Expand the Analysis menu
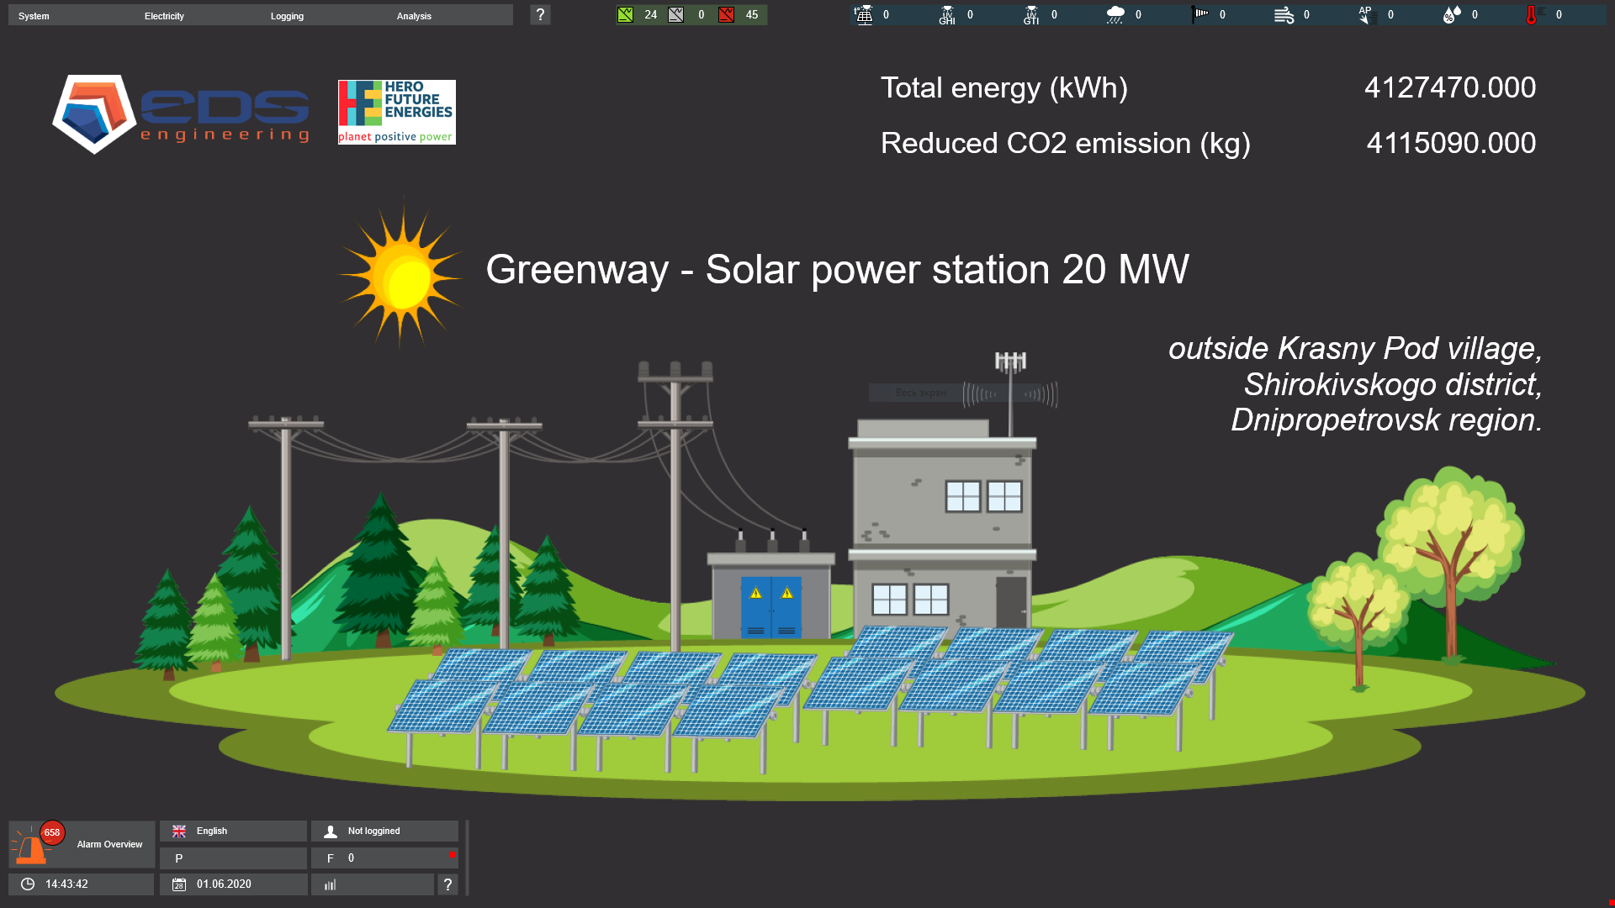The width and height of the screenshot is (1615, 908). click(x=414, y=16)
